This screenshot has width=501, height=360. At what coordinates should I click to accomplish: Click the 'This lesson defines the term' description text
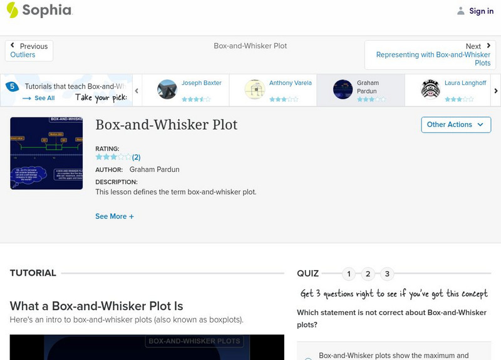click(x=176, y=192)
